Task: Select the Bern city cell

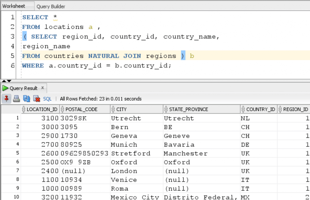Action: [137, 127]
